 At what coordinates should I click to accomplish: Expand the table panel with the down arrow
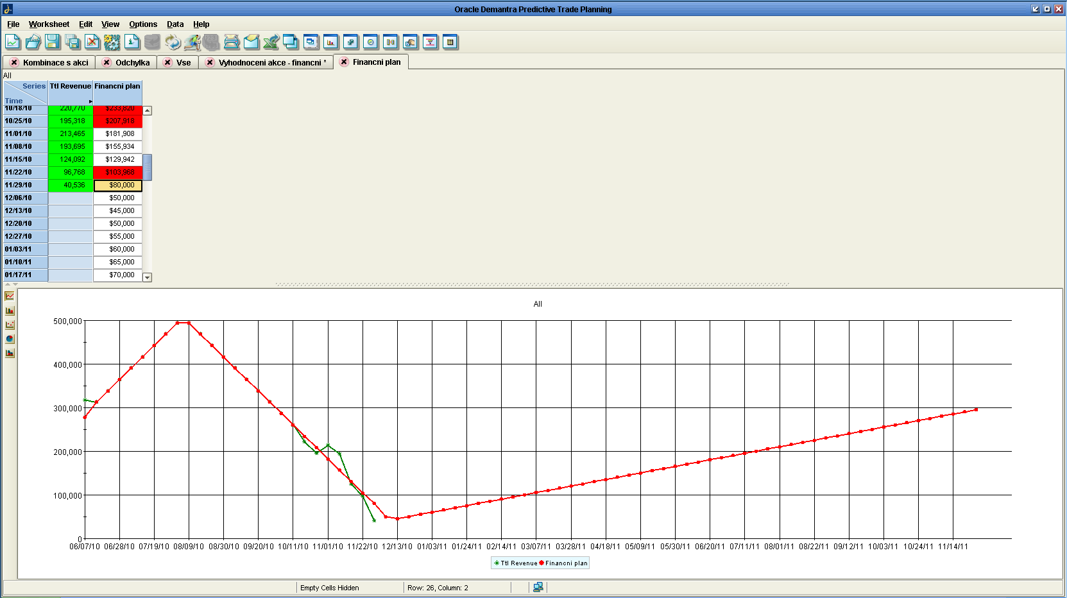15,284
